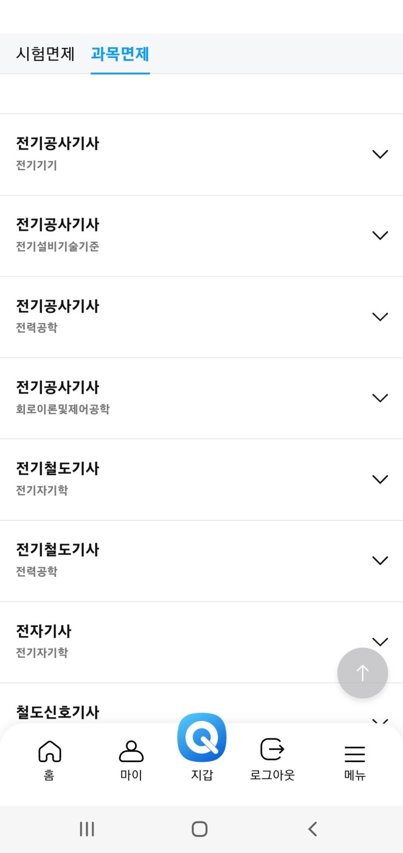Expand the 전기공사기사 회로이론및제어공학 chevron
Screen dimensions: 403x853
pyautogui.click(x=380, y=398)
